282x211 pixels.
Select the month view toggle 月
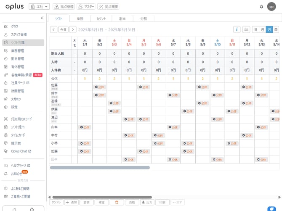pos(269,29)
